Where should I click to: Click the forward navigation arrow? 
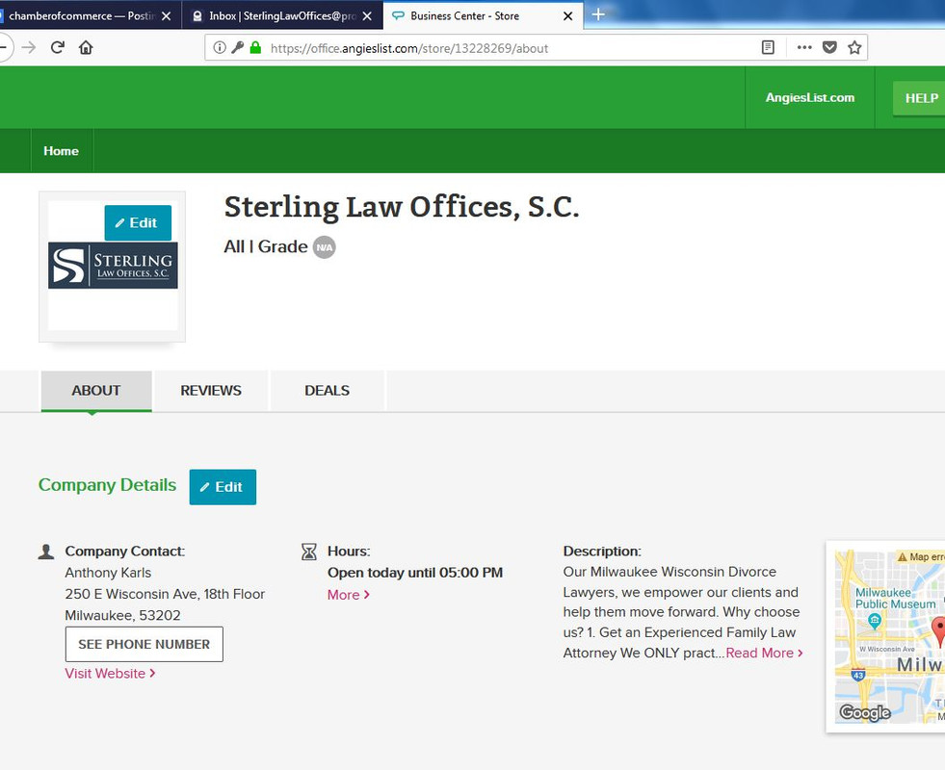(28, 47)
